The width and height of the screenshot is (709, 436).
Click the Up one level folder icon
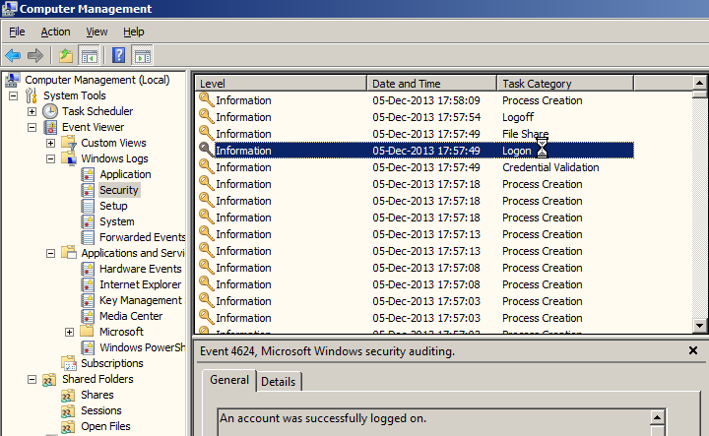pyautogui.click(x=66, y=55)
